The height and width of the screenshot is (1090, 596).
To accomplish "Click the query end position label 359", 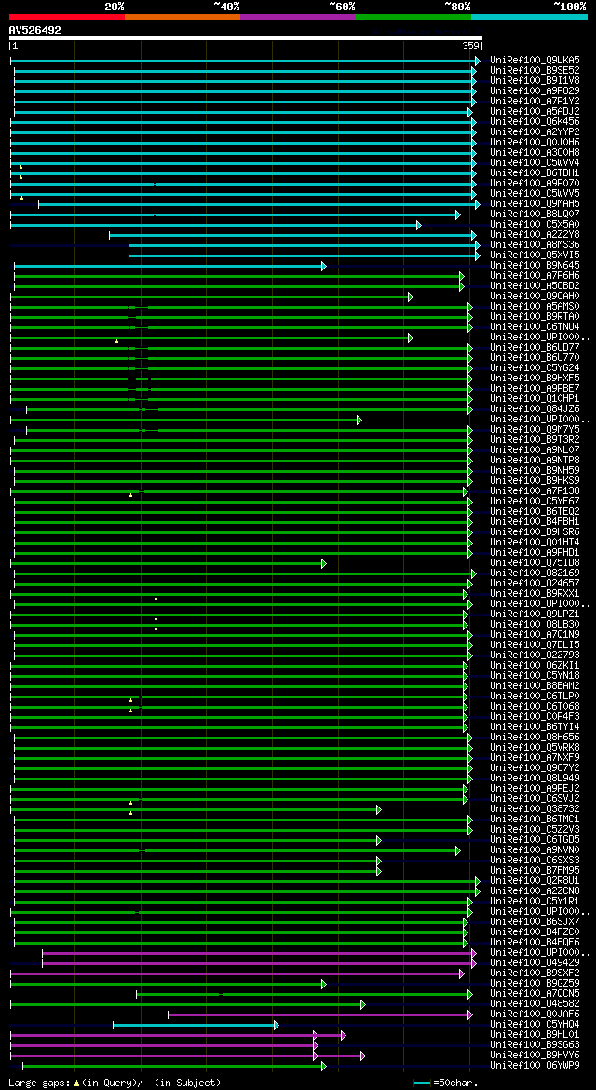I will (470, 46).
